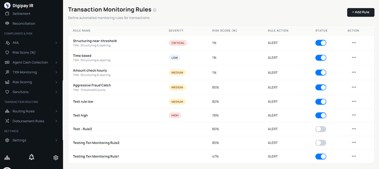Image resolution: width=379 pixels, height=169 pixels.
Task: Disable the Time based rule toggle
Action: [321, 58]
